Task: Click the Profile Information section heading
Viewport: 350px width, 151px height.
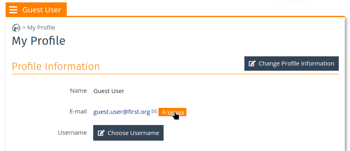Action: click(56, 66)
